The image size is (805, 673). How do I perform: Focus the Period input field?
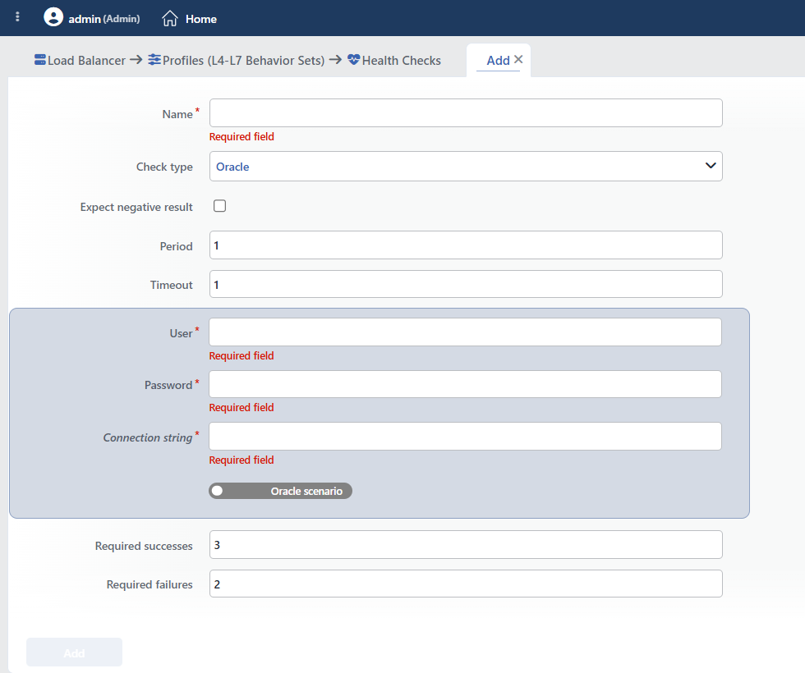(466, 245)
